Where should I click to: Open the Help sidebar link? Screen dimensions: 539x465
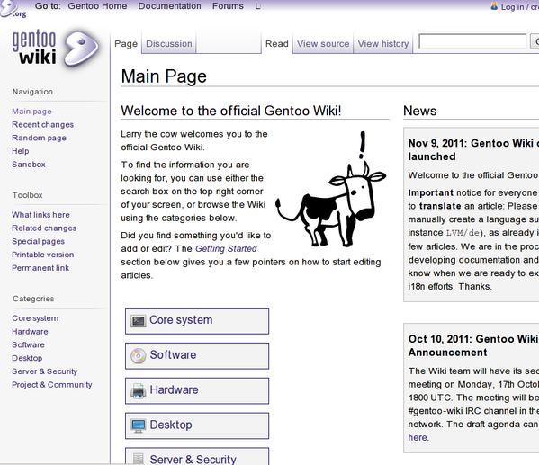coord(21,151)
